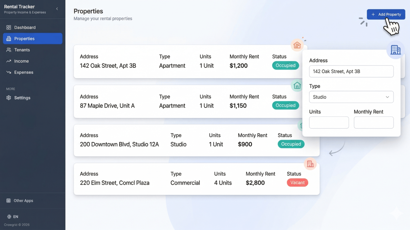
Task: Click the Monthly Rent input field
Action: coord(374,122)
